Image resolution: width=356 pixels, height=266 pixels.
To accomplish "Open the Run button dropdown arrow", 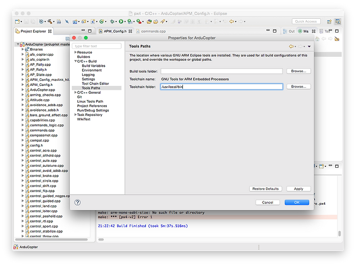I will pyautogui.click(x=125, y=22).
